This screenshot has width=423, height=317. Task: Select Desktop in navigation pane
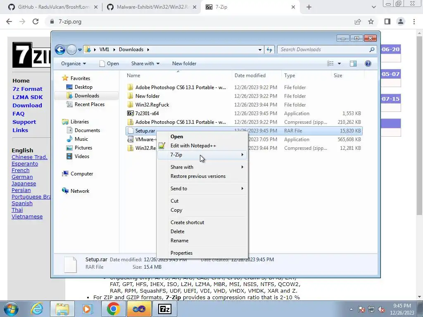(79, 87)
